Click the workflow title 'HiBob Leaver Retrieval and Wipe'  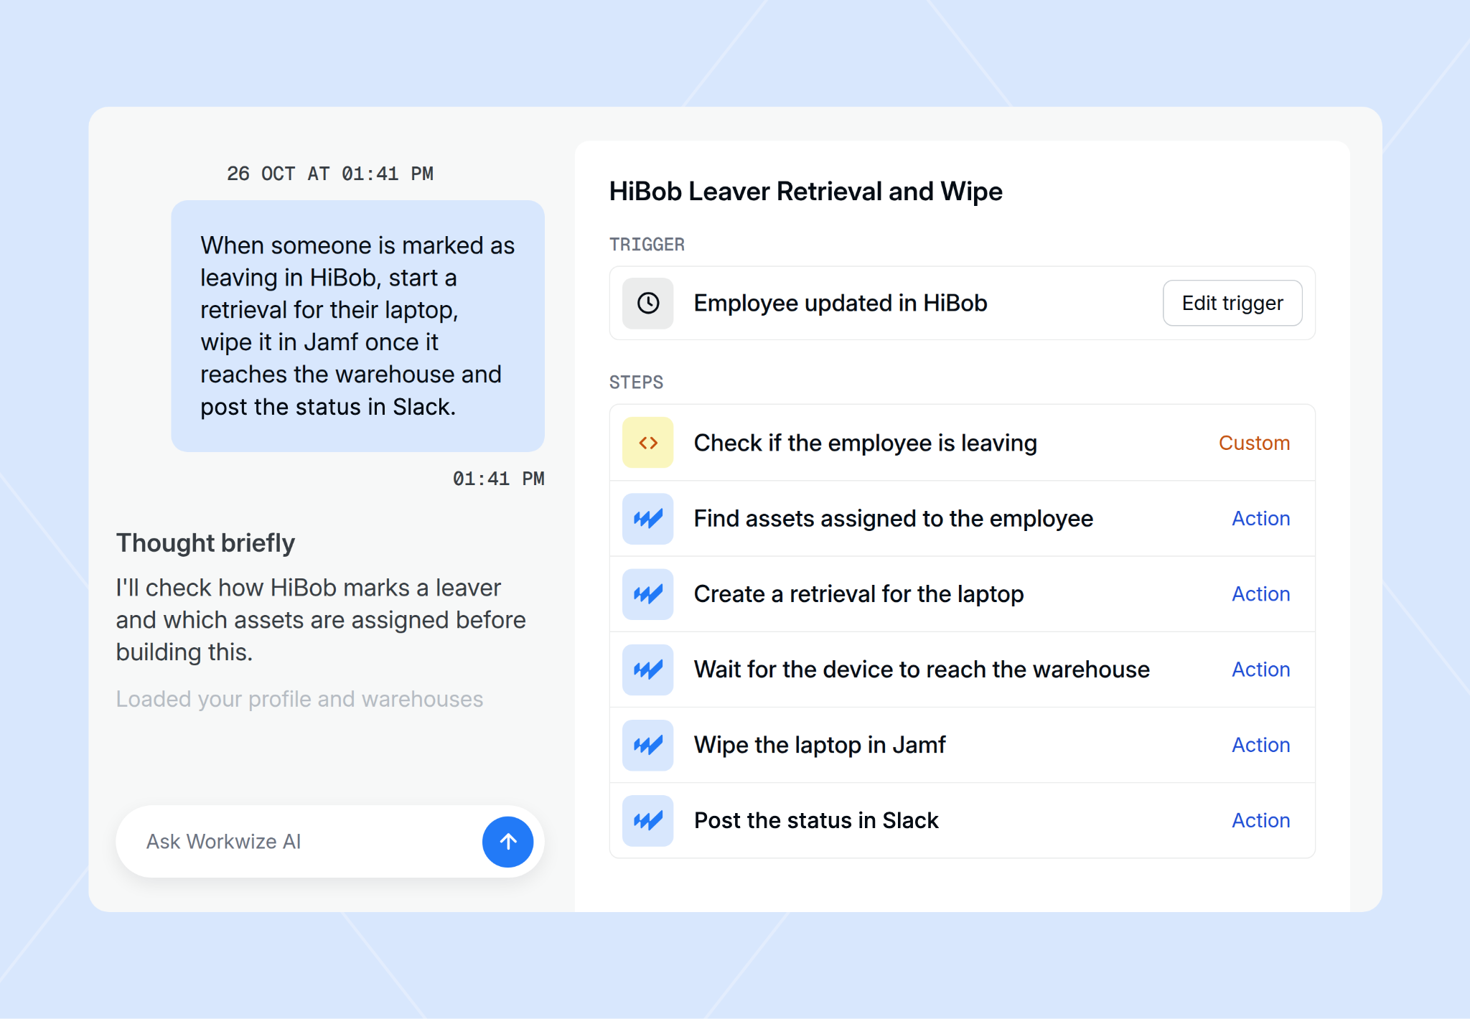coord(805,192)
